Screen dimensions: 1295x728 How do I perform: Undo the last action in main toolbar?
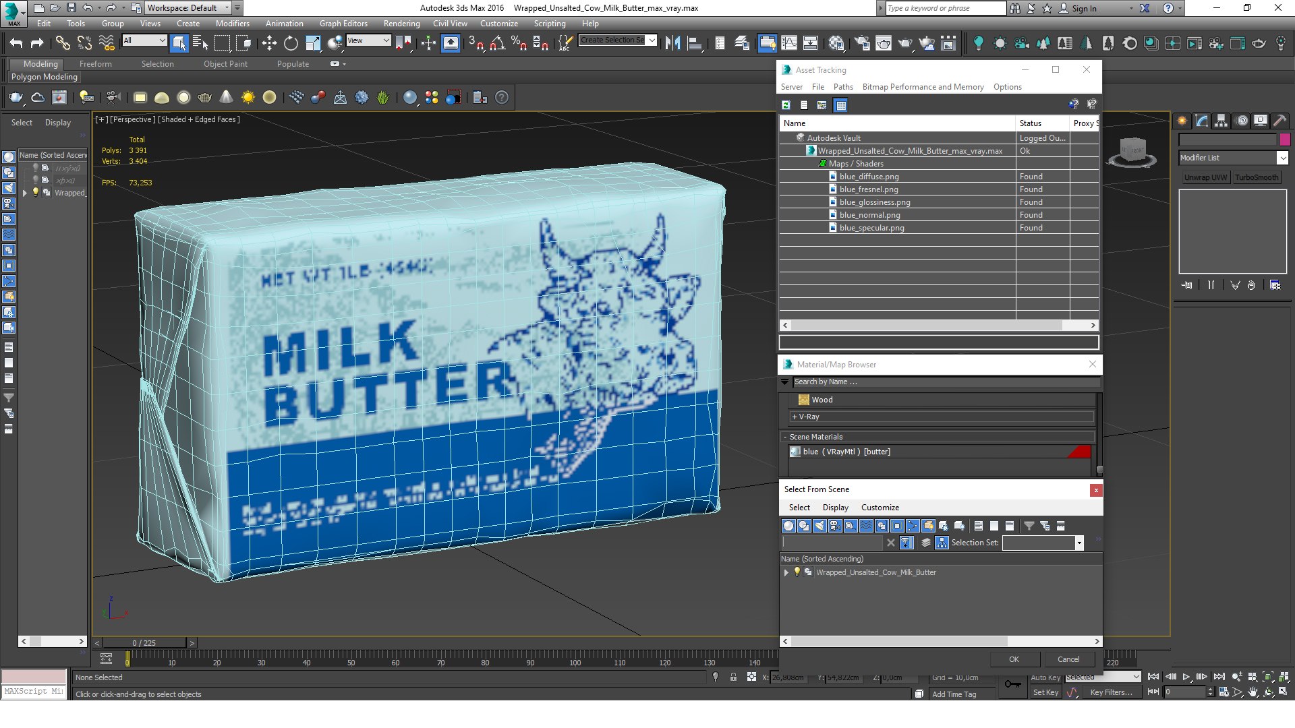[x=16, y=43]
